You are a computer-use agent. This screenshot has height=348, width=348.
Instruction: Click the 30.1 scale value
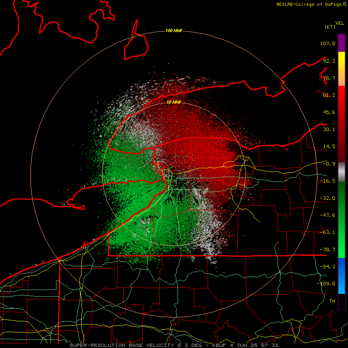click(329, 130)
